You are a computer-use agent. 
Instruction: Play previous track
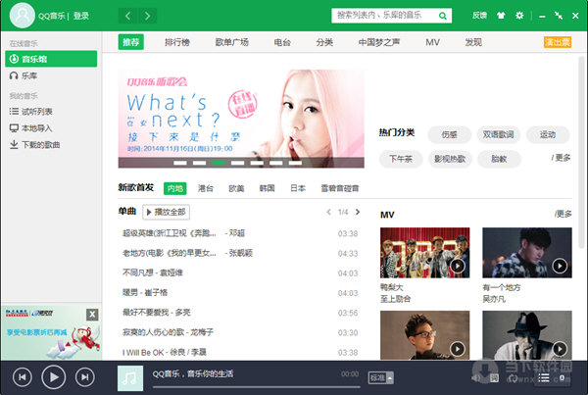(x=23, y=377)
